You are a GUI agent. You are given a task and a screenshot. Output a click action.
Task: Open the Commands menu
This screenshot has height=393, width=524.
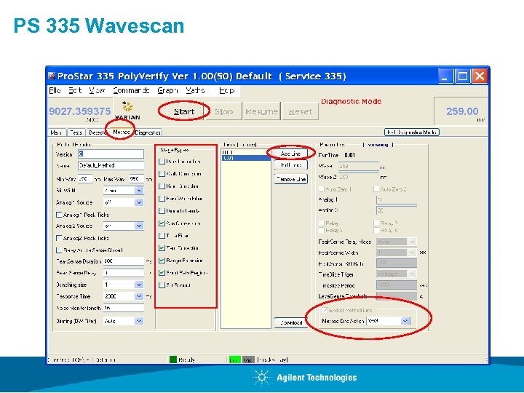click(131, 90)
